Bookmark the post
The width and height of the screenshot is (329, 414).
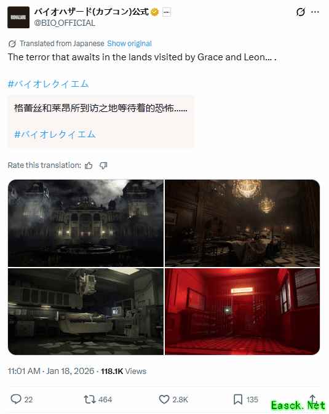(x=238, y=399)
